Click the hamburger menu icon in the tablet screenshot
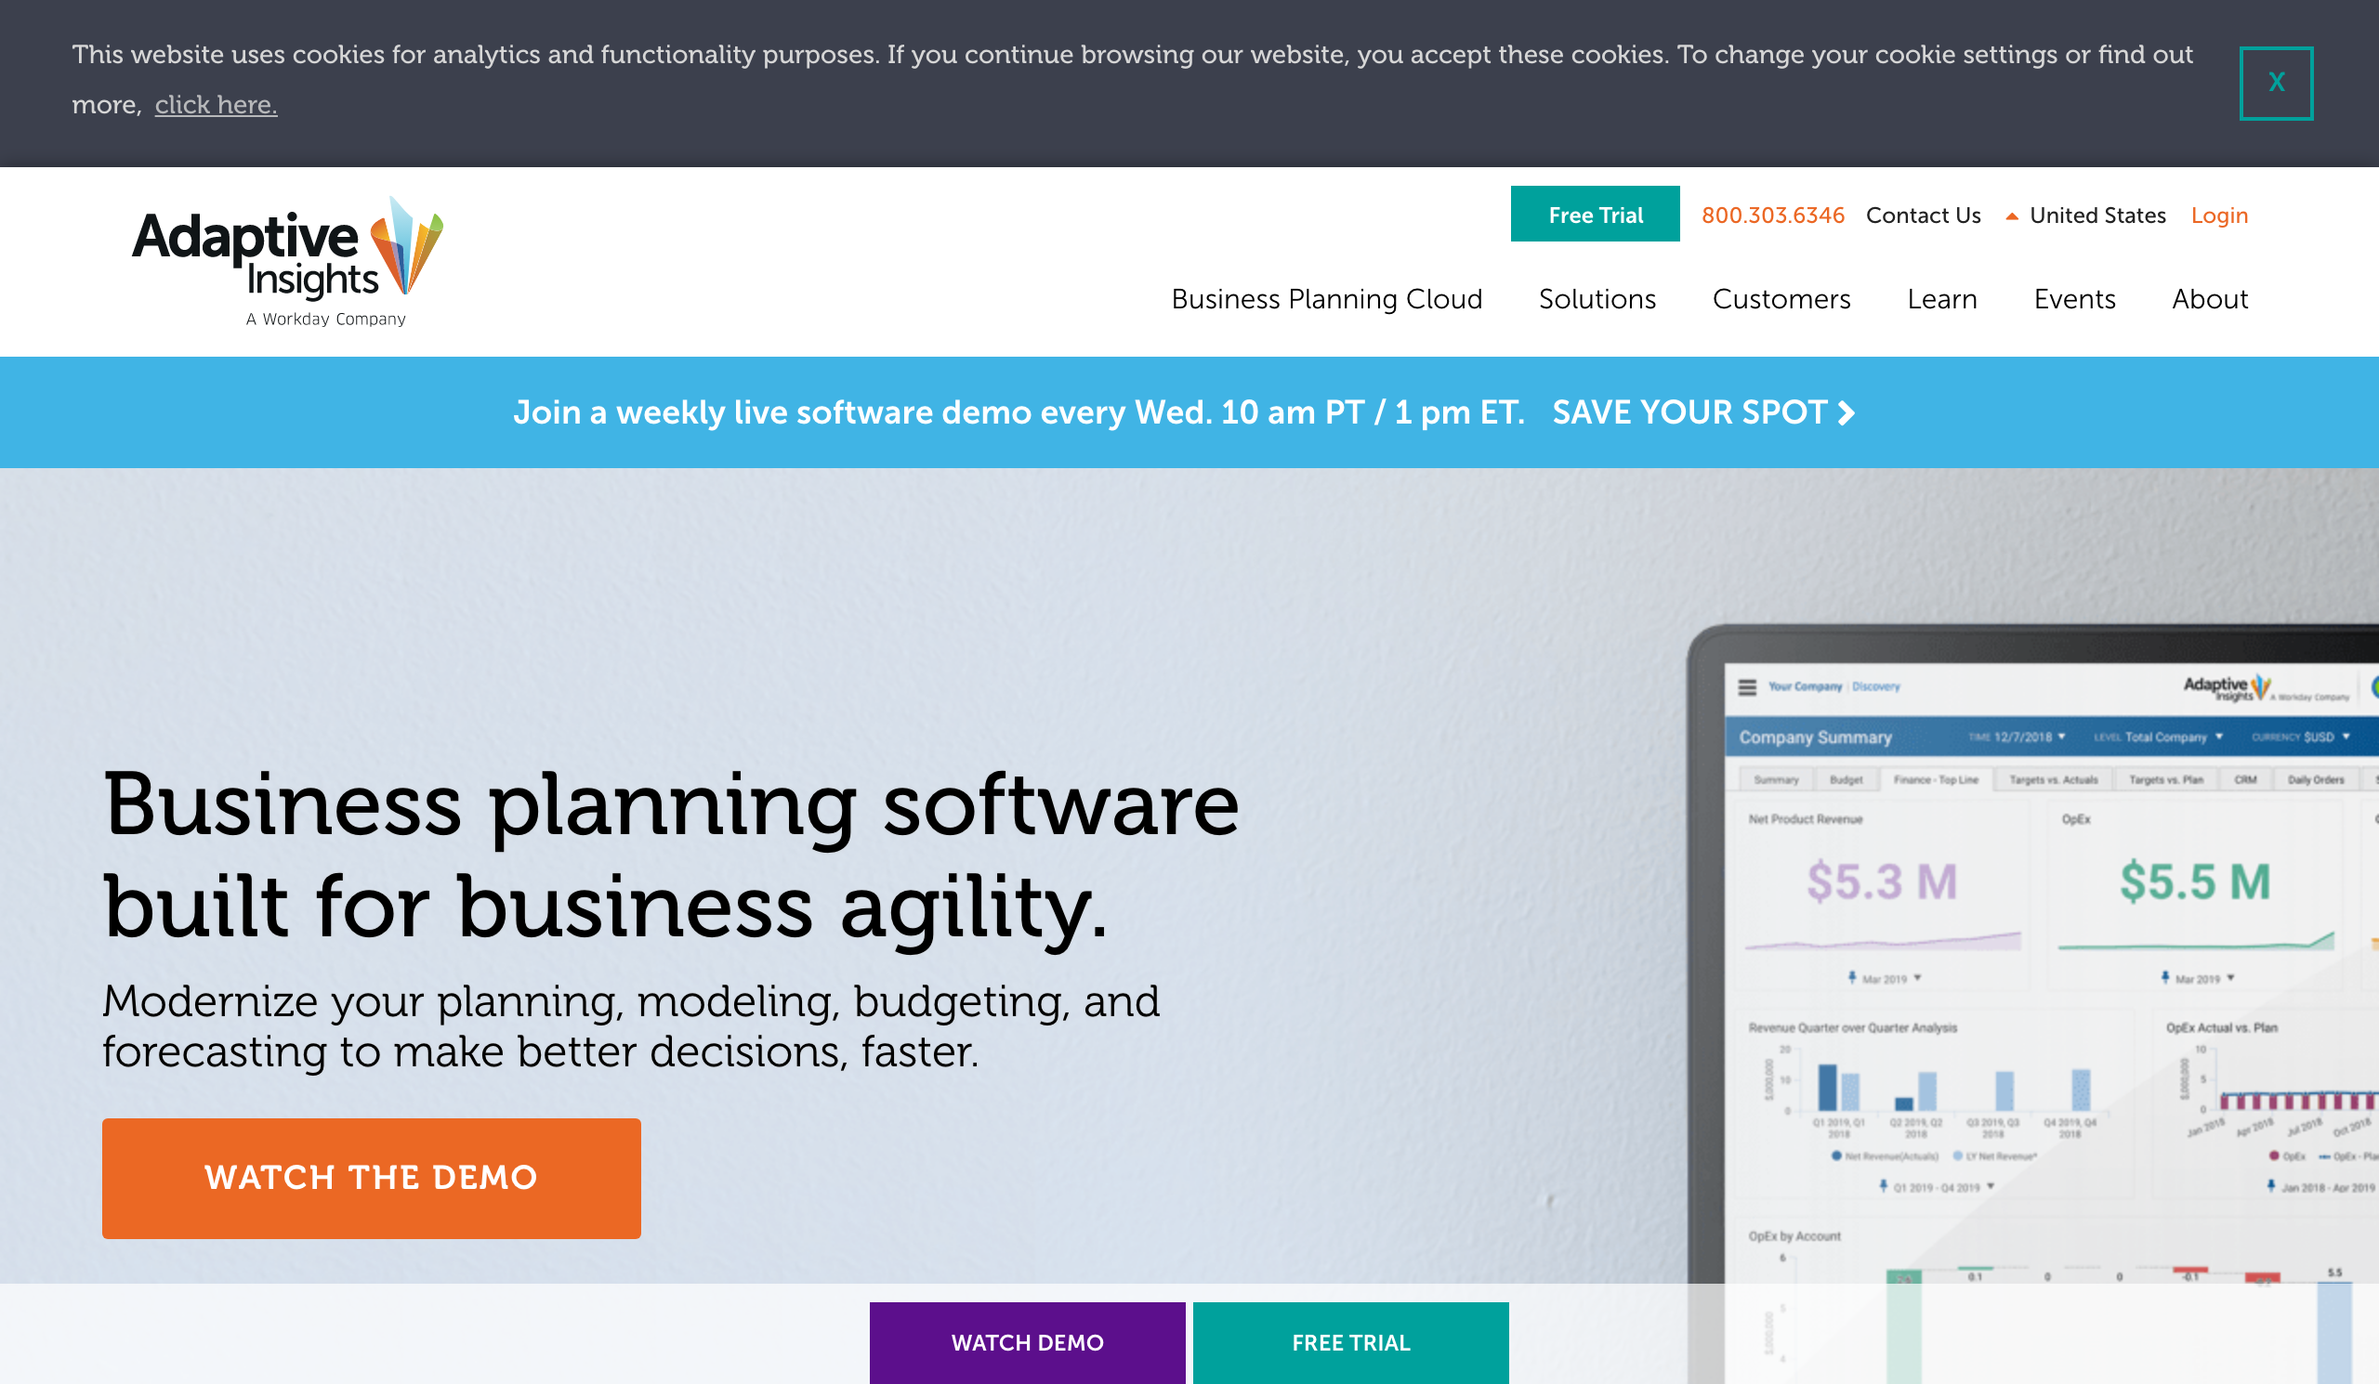The image size is (2379, 1384). click(1746, 686)
